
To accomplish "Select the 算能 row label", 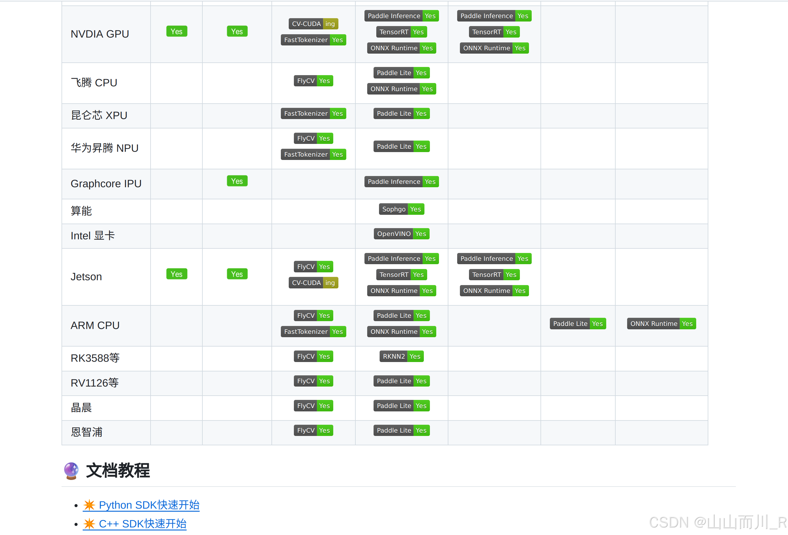I will (81, 211).
